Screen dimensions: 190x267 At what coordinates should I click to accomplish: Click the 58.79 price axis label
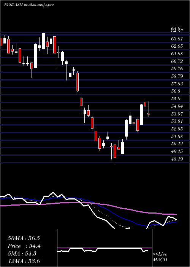click(x=177, y=76)
